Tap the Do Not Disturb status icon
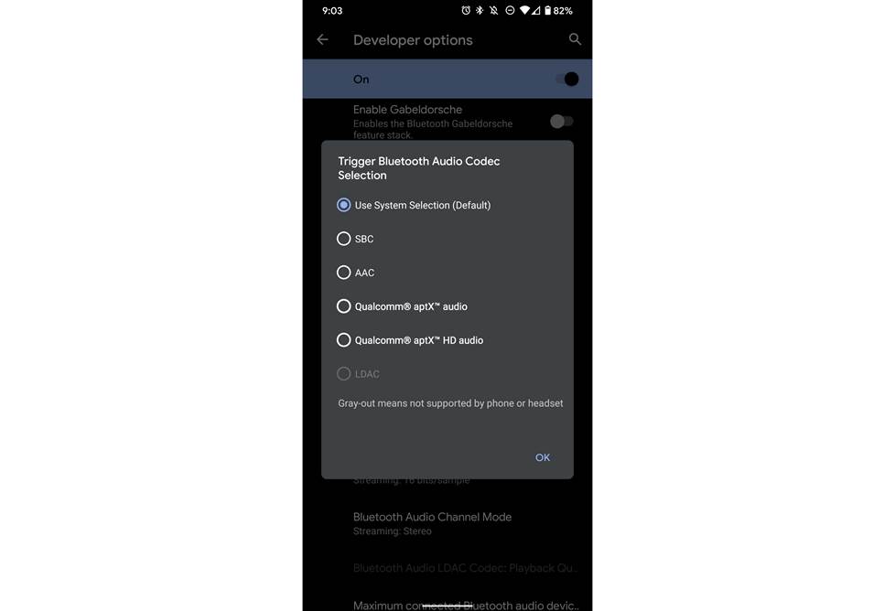 pyautogui.click(x=510, y=10)
